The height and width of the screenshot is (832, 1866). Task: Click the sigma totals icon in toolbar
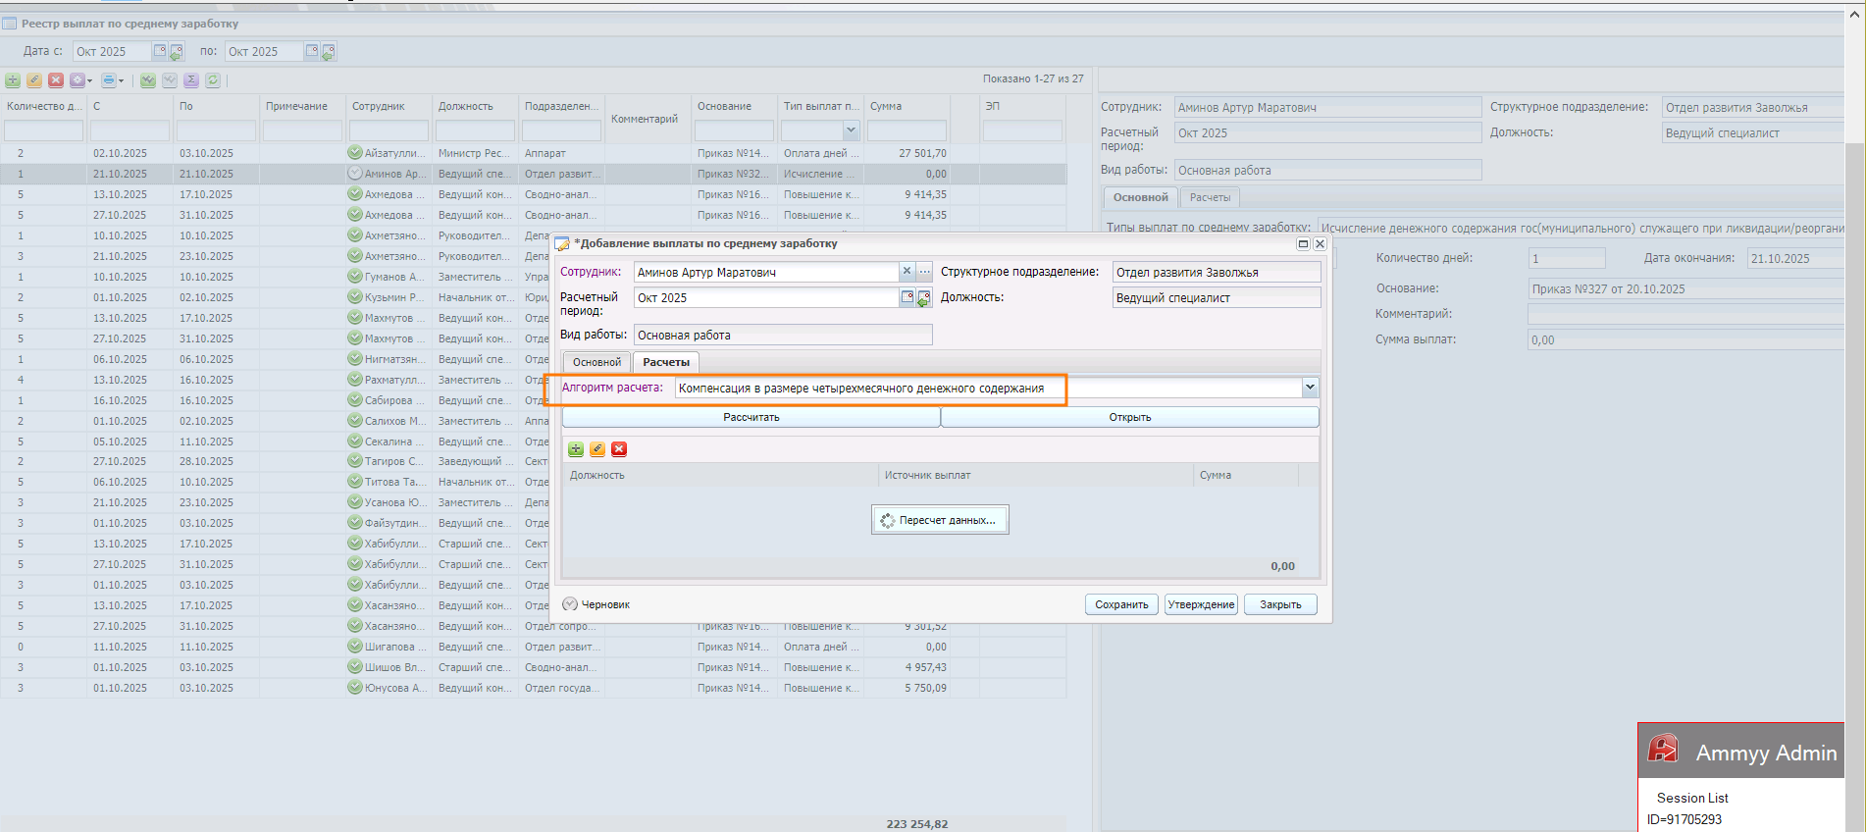[x=191, y=80]
